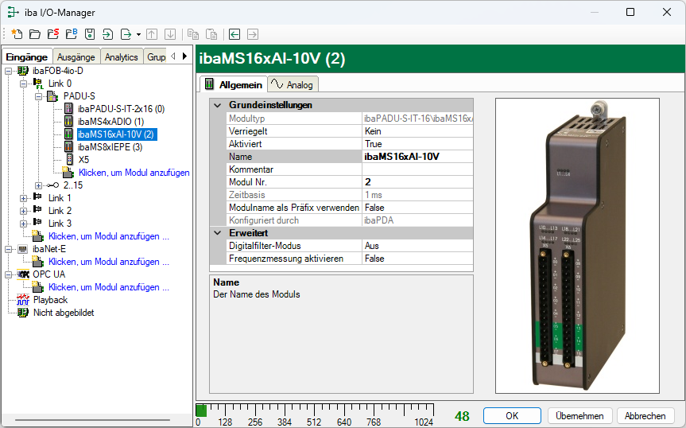Click the new configuration icon with star
The image size is (686, 428).
(x=17, y=34)
